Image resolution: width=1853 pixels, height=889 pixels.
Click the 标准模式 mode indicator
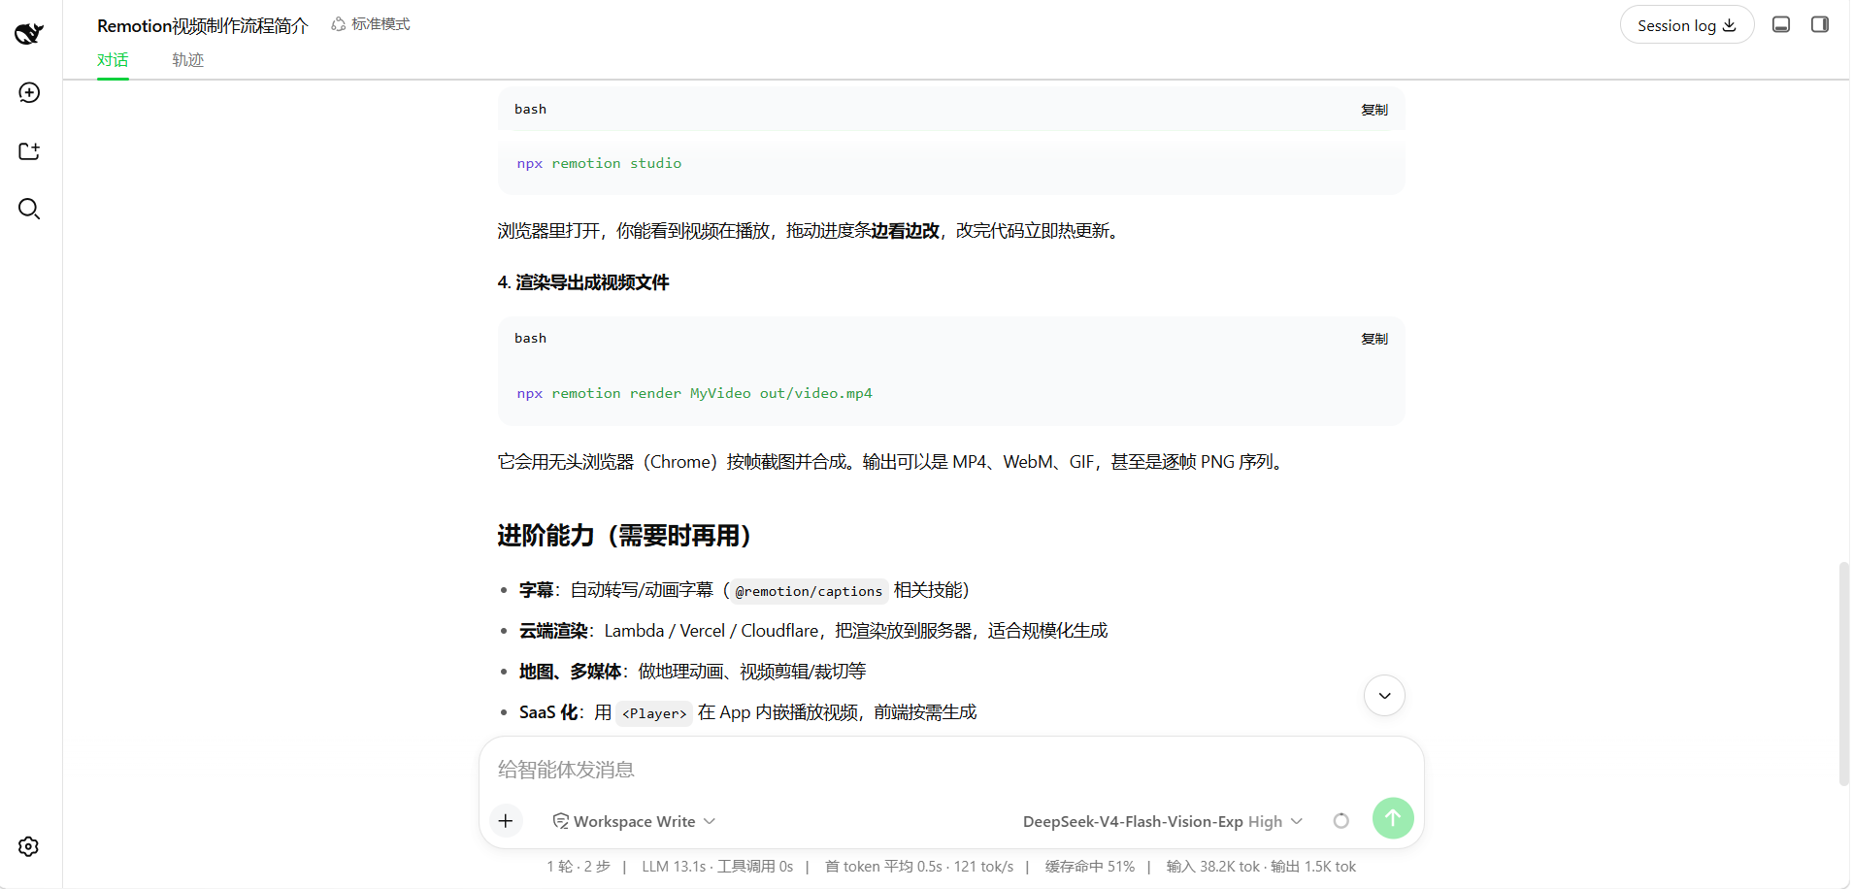click(371, 24)
